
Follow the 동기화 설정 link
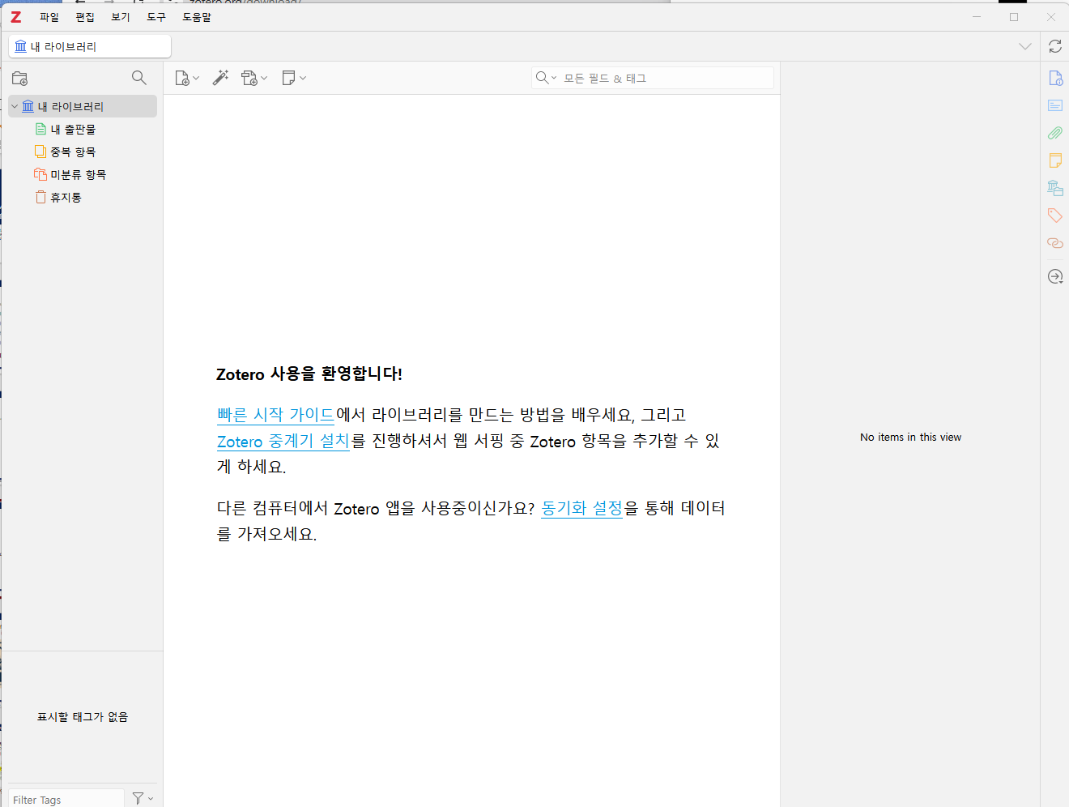point(581,508)
